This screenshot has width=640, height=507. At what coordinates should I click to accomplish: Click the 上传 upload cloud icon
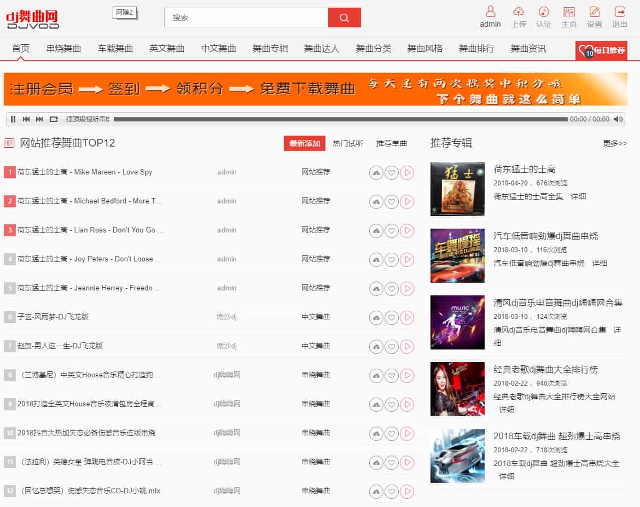coord(518,12)
